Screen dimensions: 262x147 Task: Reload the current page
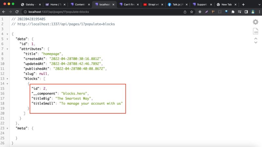[17, 12]
